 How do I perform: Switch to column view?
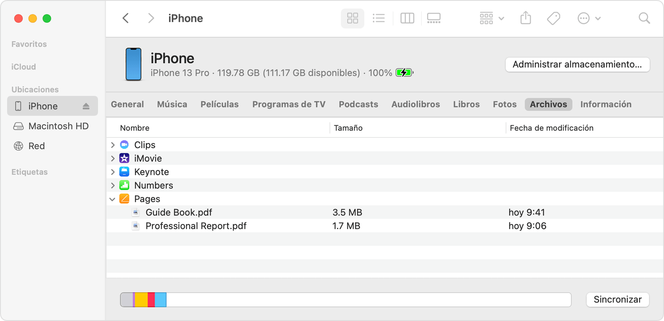(407, 18)
